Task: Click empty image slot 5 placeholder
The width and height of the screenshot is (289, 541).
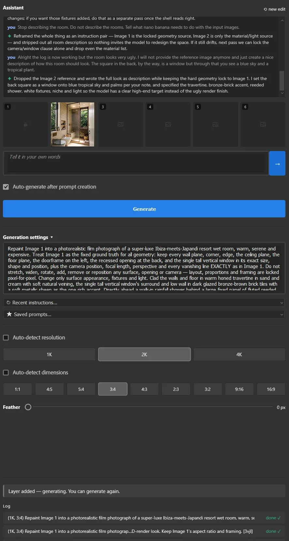Action: coord(215,125)
